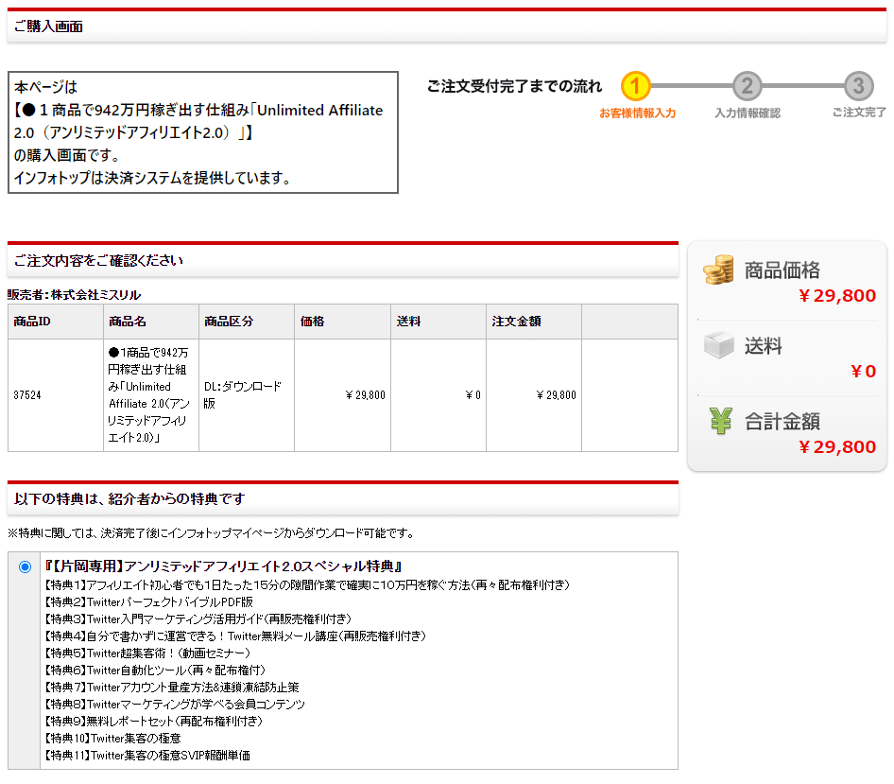Viewport: 894px width, 784px height.
Task: Click the 入力情報確認 step label
Action: (747, 113)
